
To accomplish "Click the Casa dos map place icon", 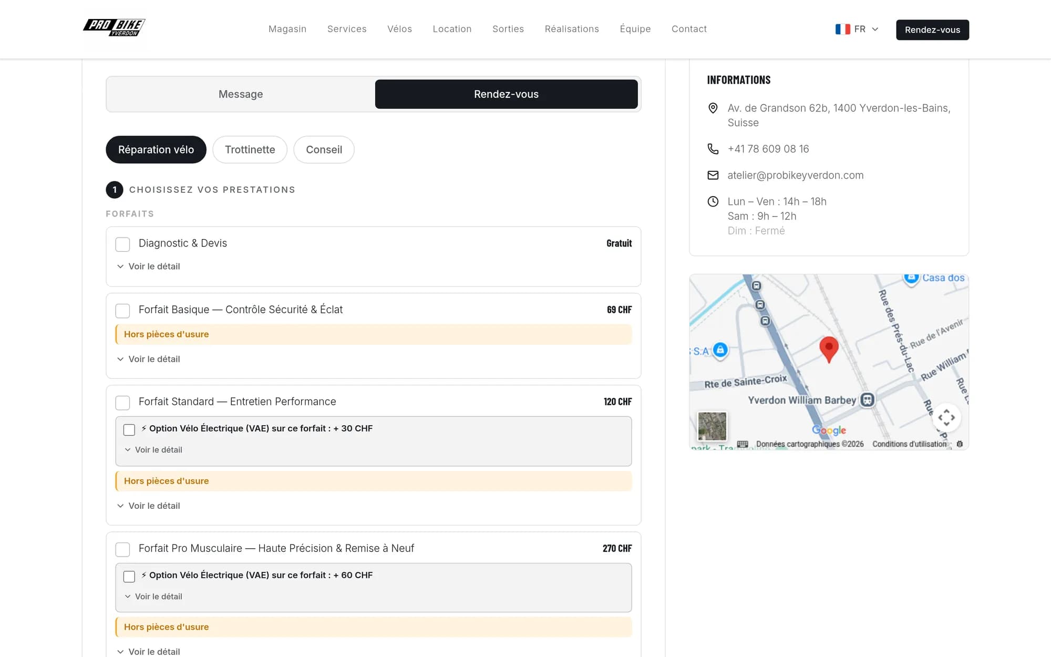I will [x=911, y=278].
